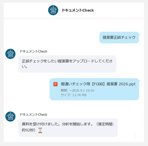Click the robot logo in the header
This screenshot has height=146, width=148.
point(53,10)
